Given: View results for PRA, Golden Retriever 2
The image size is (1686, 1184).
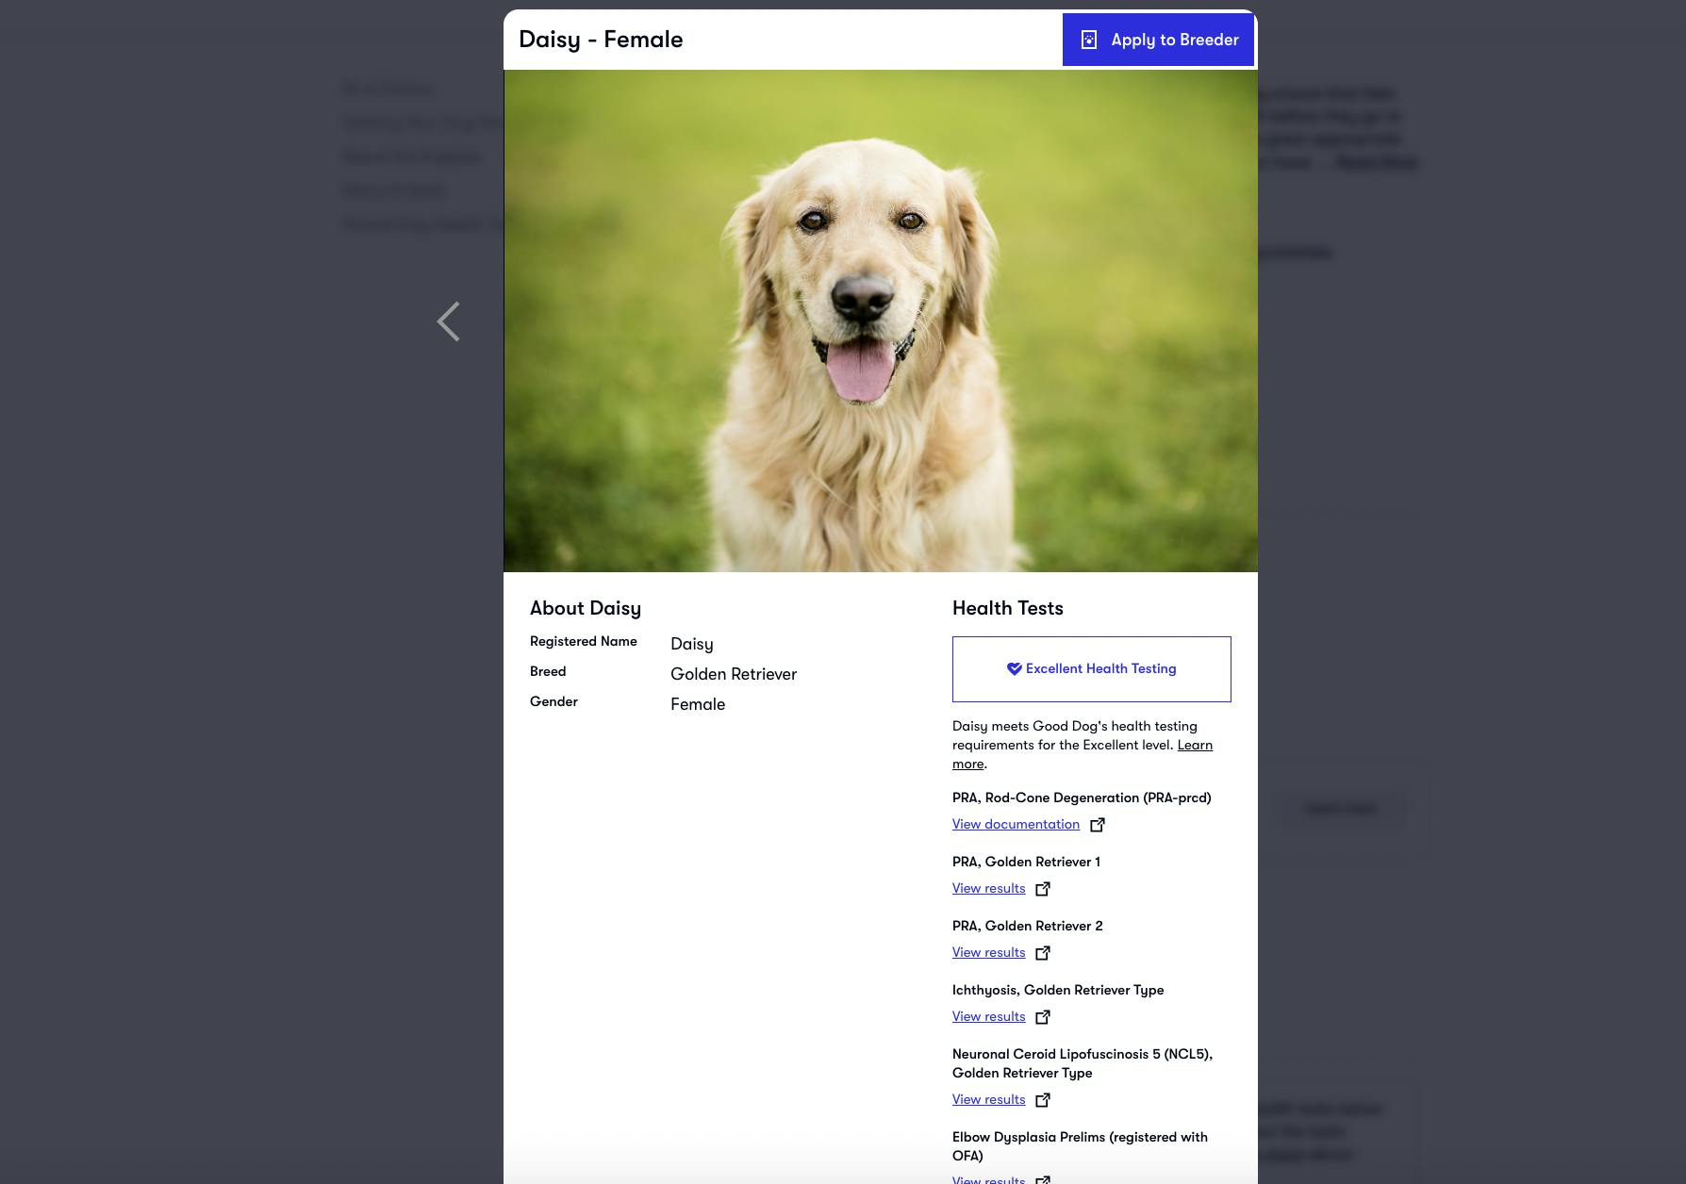Looking at the screenshot, I should [x=988, y=952].
